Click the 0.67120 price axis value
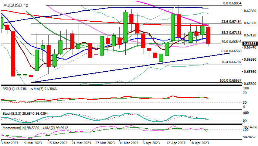The image size is (258, 146). coord(250,35)
